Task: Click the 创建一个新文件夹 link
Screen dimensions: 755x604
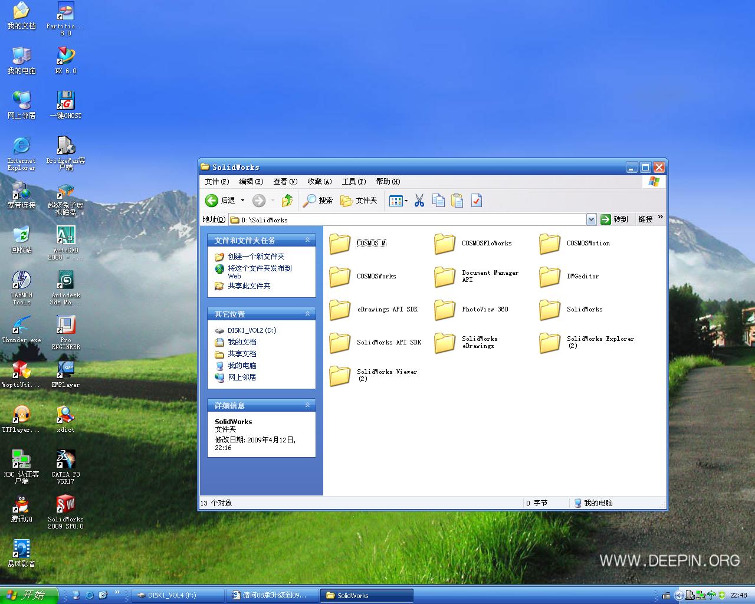Action: (256, 257)
